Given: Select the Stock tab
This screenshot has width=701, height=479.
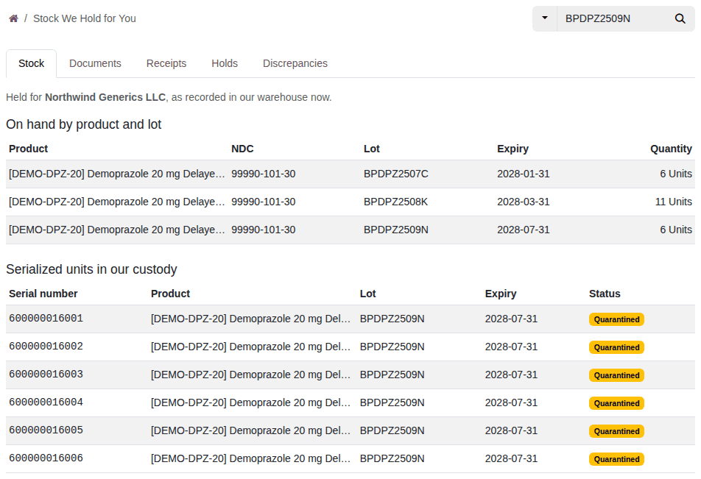Looking at the screenshot, I should coord(31,63).
